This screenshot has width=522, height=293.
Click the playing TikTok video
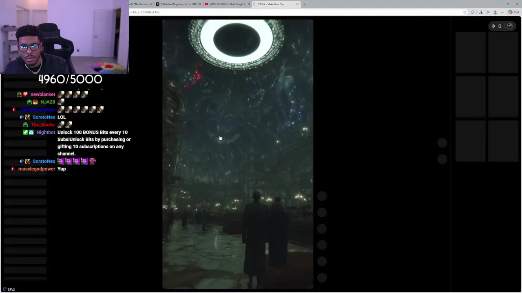[238, 154]
